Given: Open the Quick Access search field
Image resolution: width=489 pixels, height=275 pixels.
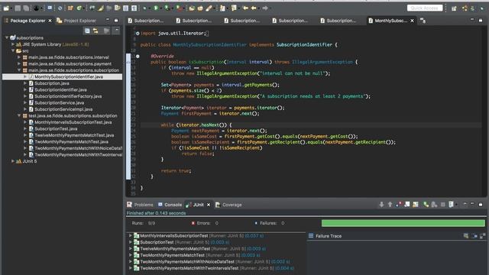Looking at the screenshot, I should coord(425,8).
